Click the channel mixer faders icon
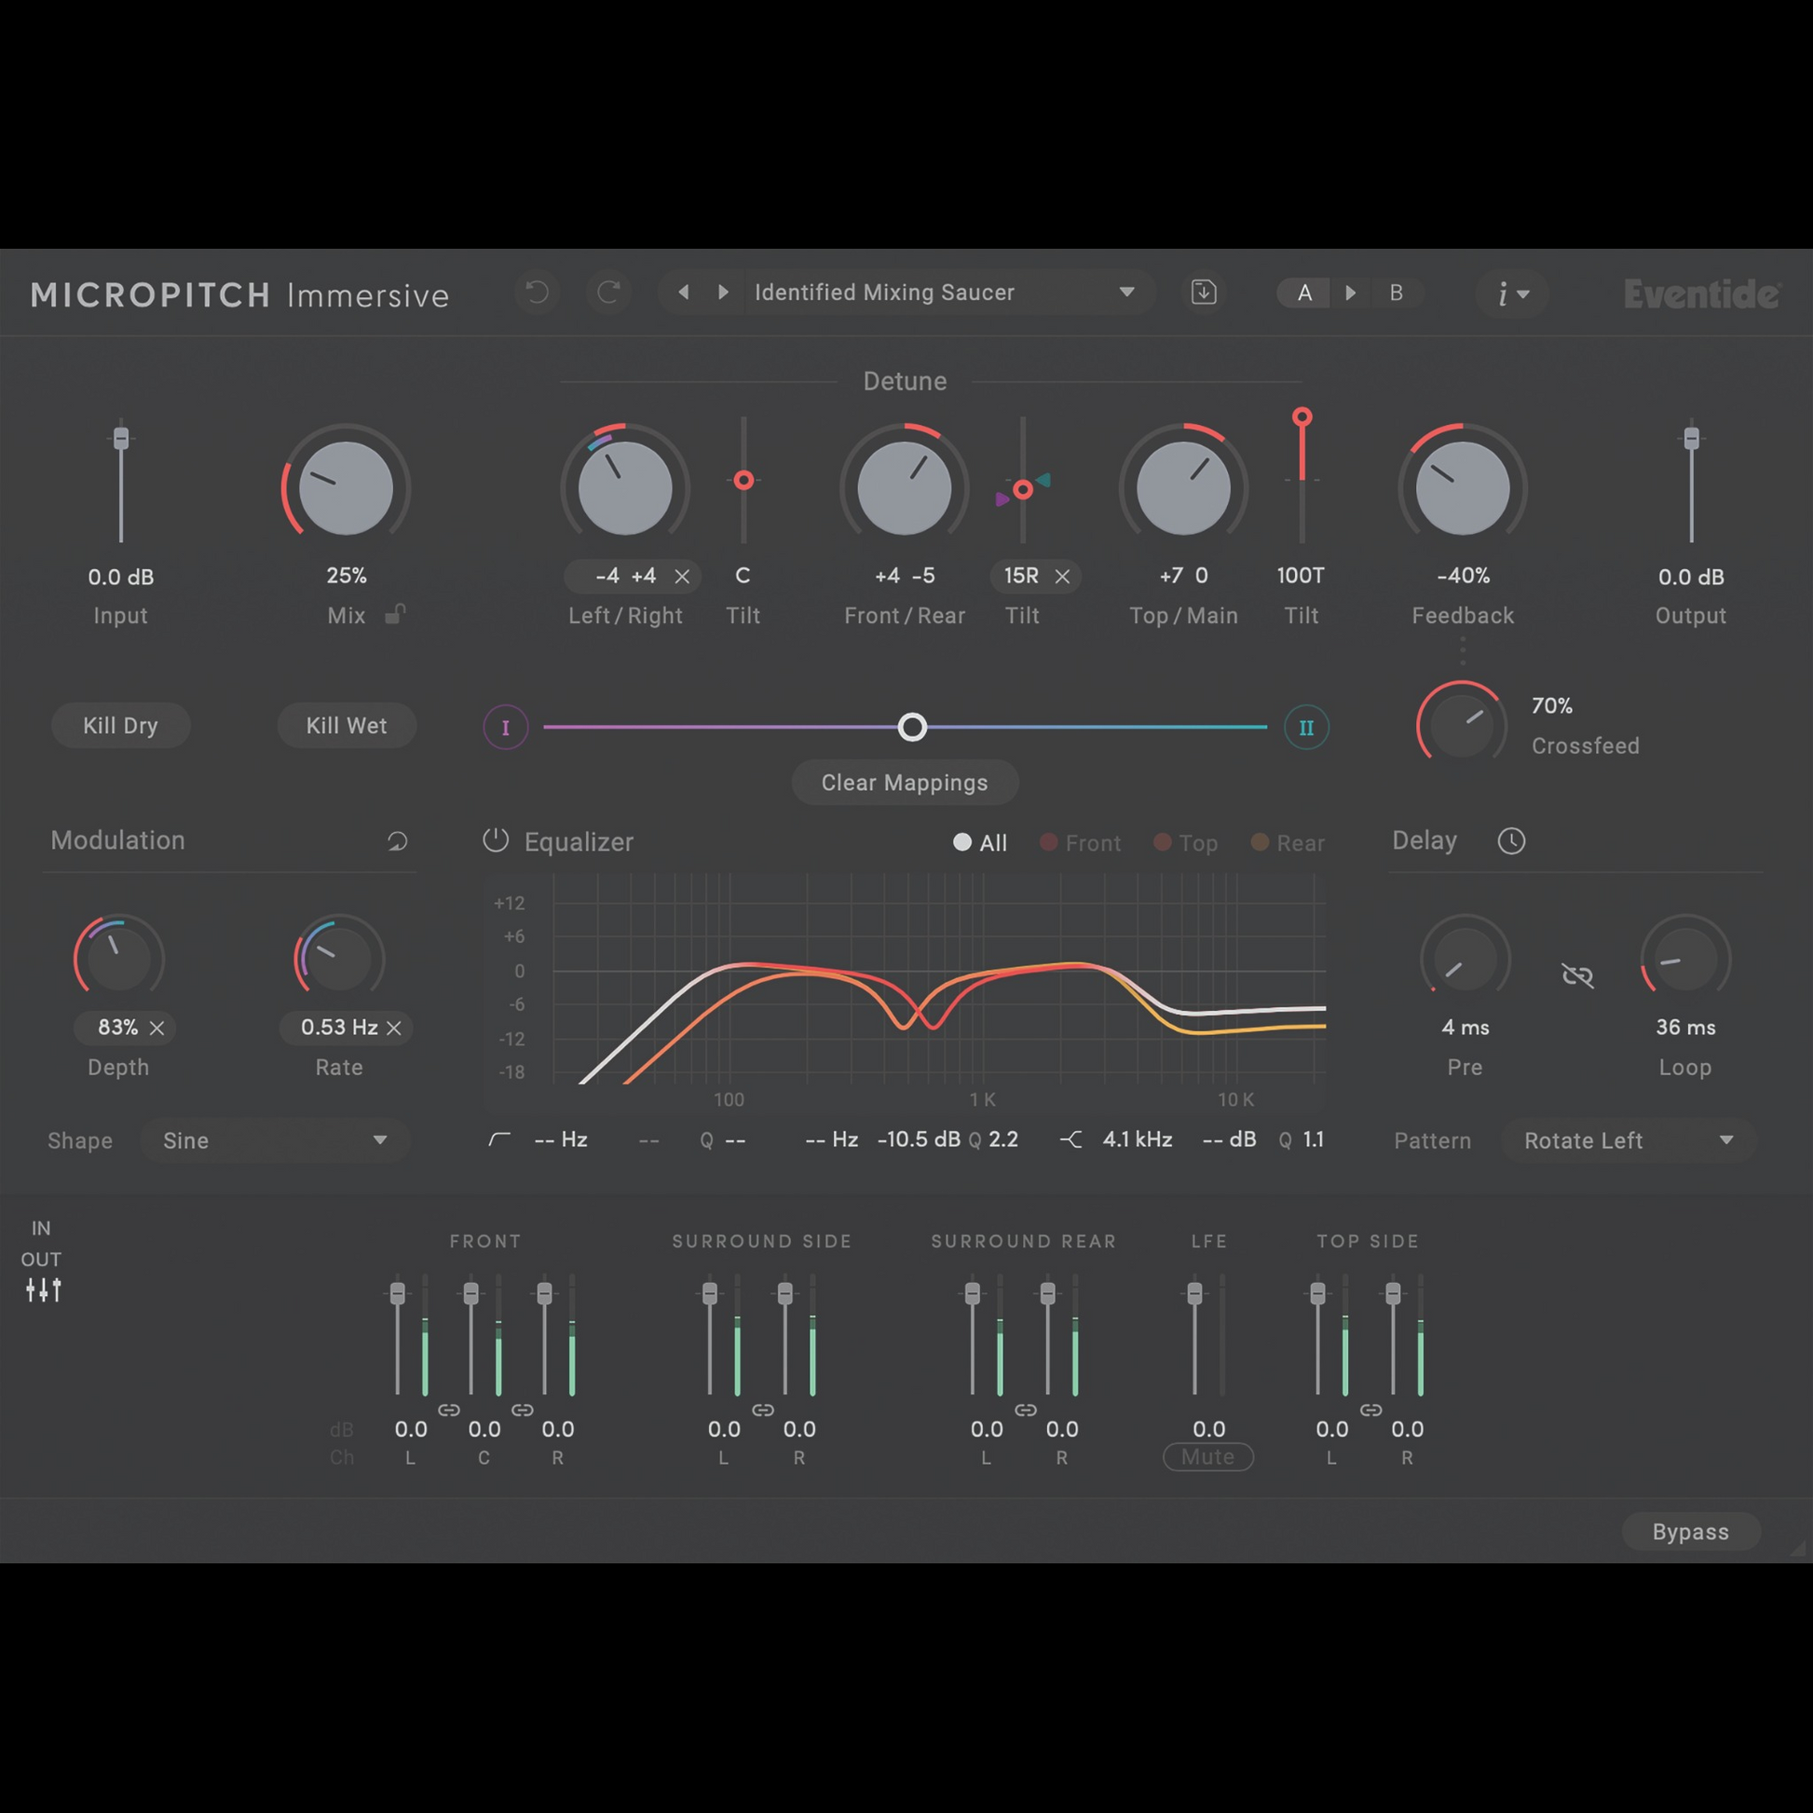The width and height of the screenshot is (1813, 1813). (x=43, y=1290)
